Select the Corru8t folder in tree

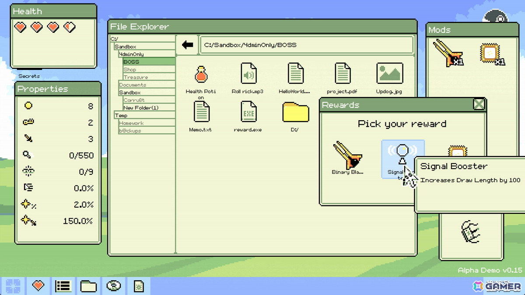[x=149, y=100]
